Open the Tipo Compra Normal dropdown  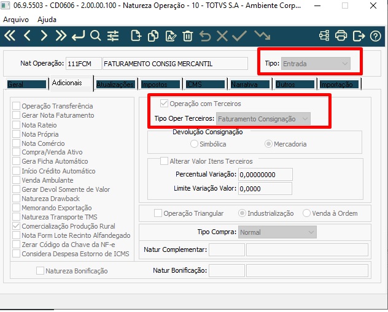(x=277, y=232)
